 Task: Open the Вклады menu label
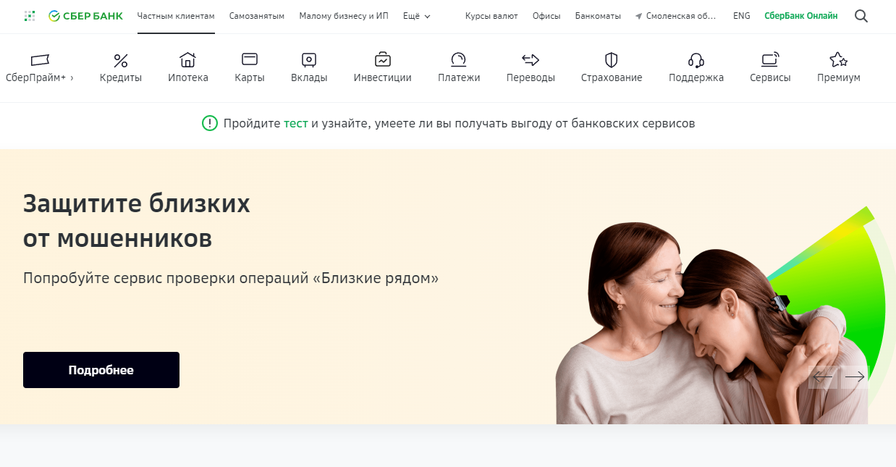[x=309, y=77]
